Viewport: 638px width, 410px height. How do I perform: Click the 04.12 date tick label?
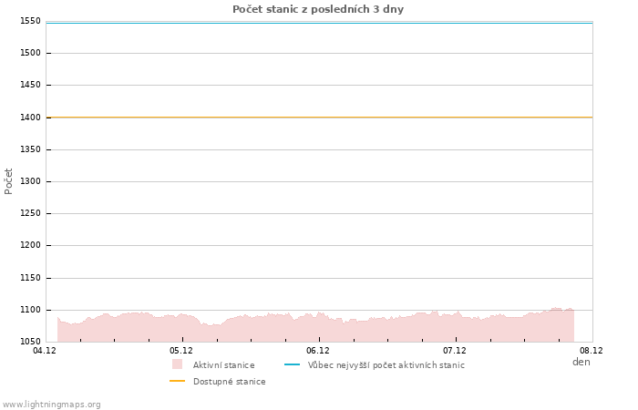tap(45, 350)
